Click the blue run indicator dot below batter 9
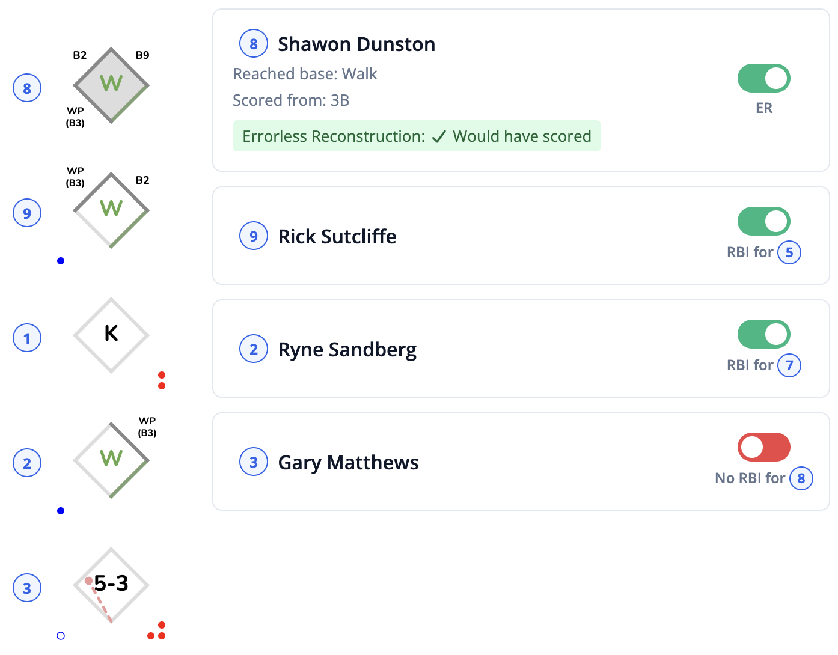Image resolution: width=838 pixels, height=655 pixels. pyautogui.click(x=60, y=261)
